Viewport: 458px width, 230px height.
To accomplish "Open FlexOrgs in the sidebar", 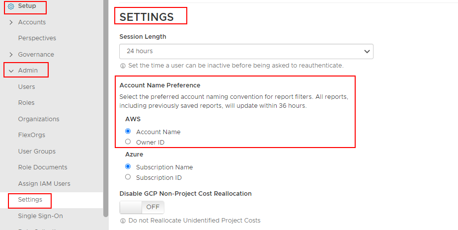I will click(31, 135).
